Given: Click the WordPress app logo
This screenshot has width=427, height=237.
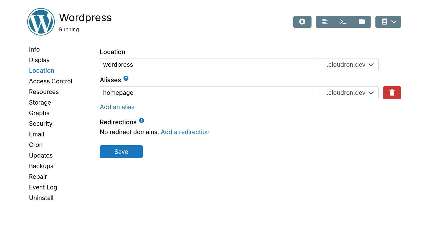Looking at the screenshot, I should click(41, 22).
